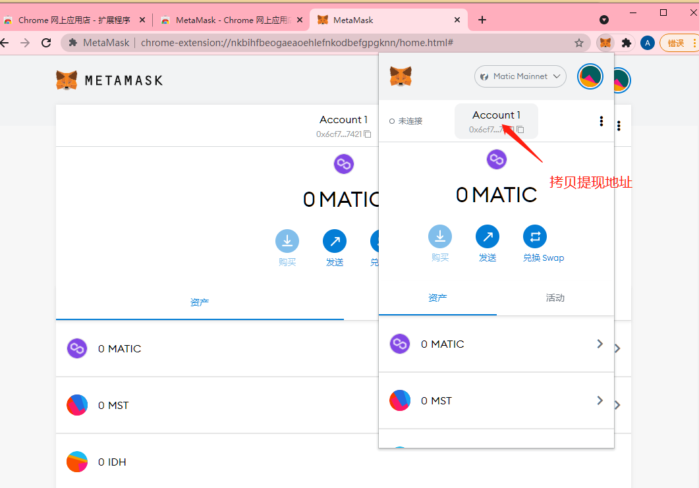Select the 0 IDH token on main page
Viewport: 699px width, 488px height.
coord(112,462)
